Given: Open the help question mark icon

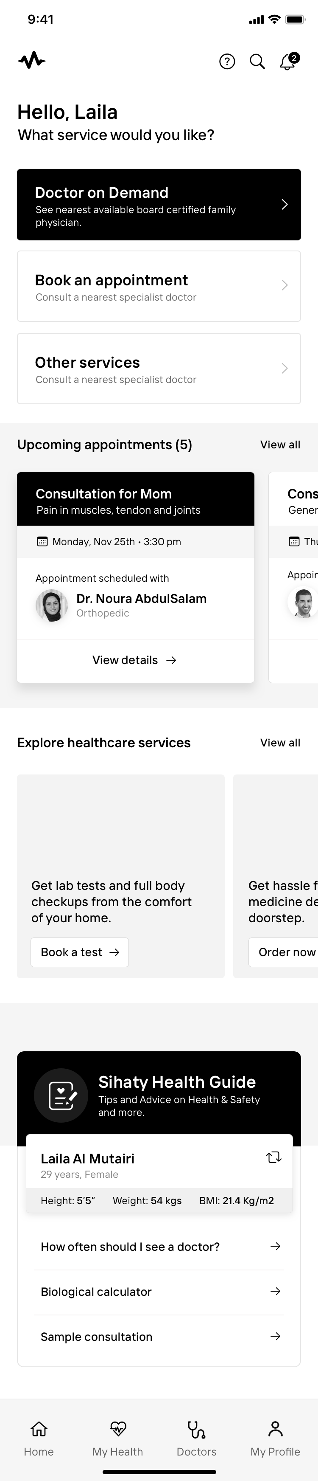Looking at the screenshot, I should click(x=227, y=62).
